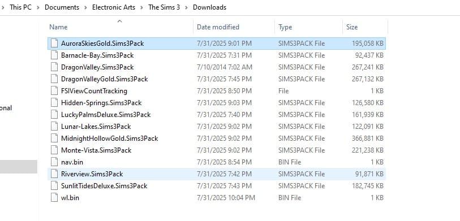Click the 7/10/2014 7:02 AM date cell
Viewport: 460px width, 221px height.
click(x=225, y=67)
